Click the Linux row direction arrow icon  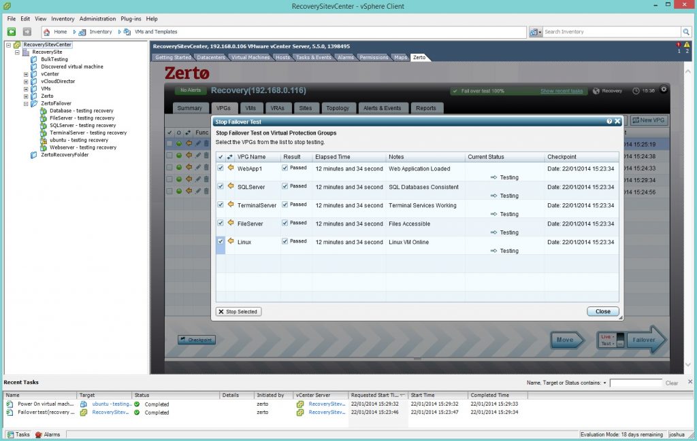pos(231,241)
